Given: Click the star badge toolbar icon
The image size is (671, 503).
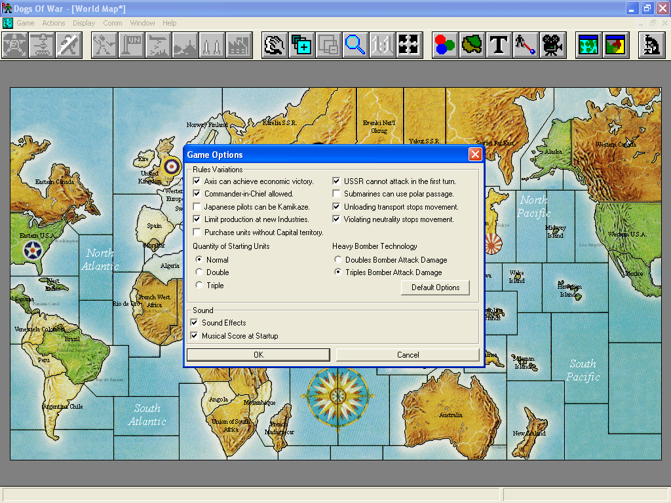Looking at the screenshot, I should click(15, 45).
